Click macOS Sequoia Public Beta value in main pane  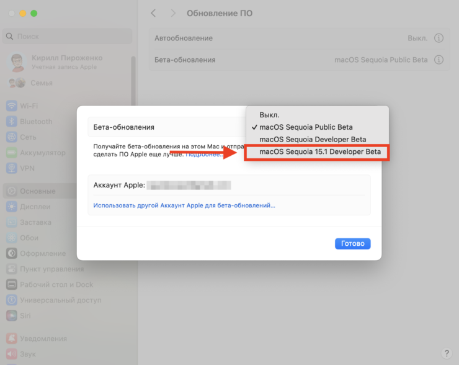381,60
